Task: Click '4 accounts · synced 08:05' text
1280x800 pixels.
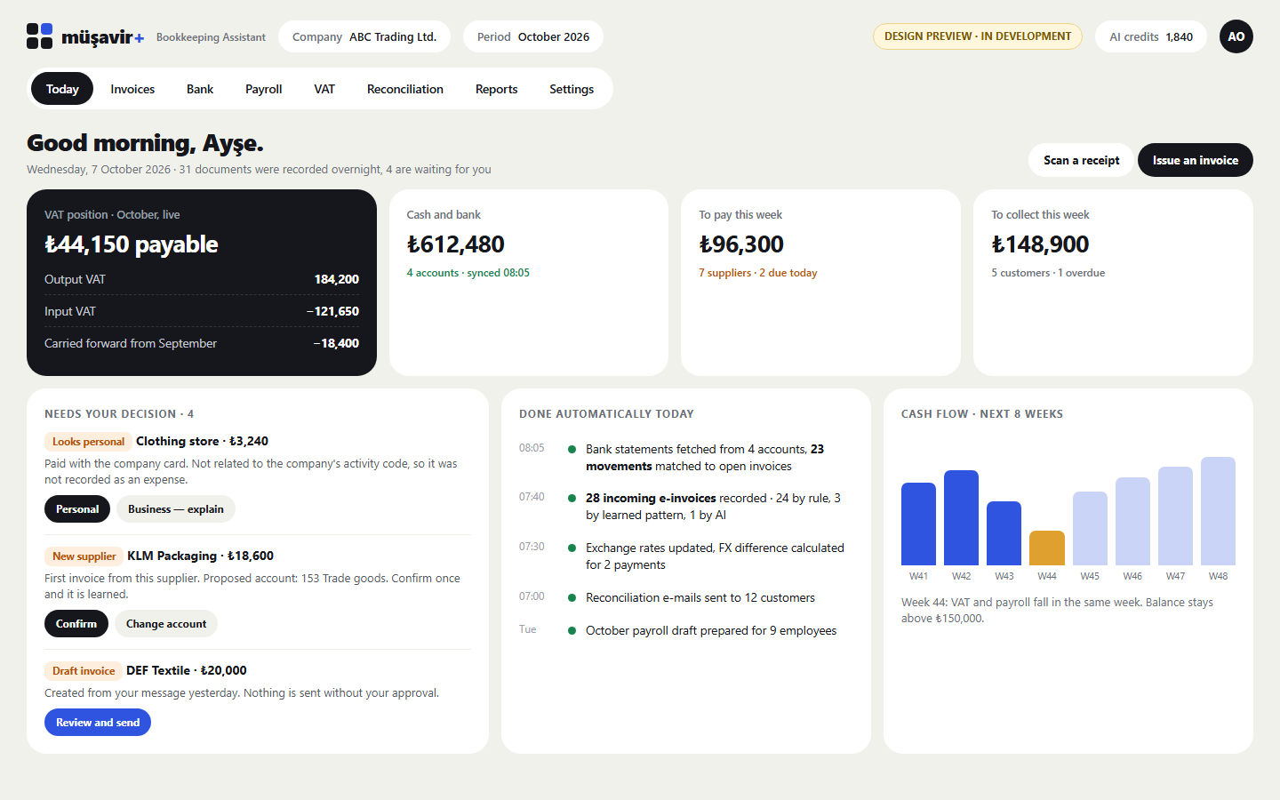Action: tap(468, 273)
